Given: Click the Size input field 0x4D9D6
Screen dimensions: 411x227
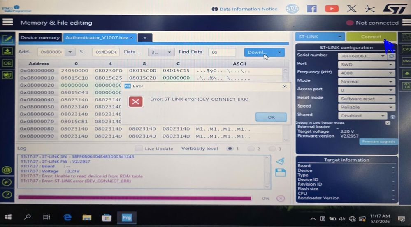Looking at the screenshot, I should pyautogui.click(x=106, y=52).
